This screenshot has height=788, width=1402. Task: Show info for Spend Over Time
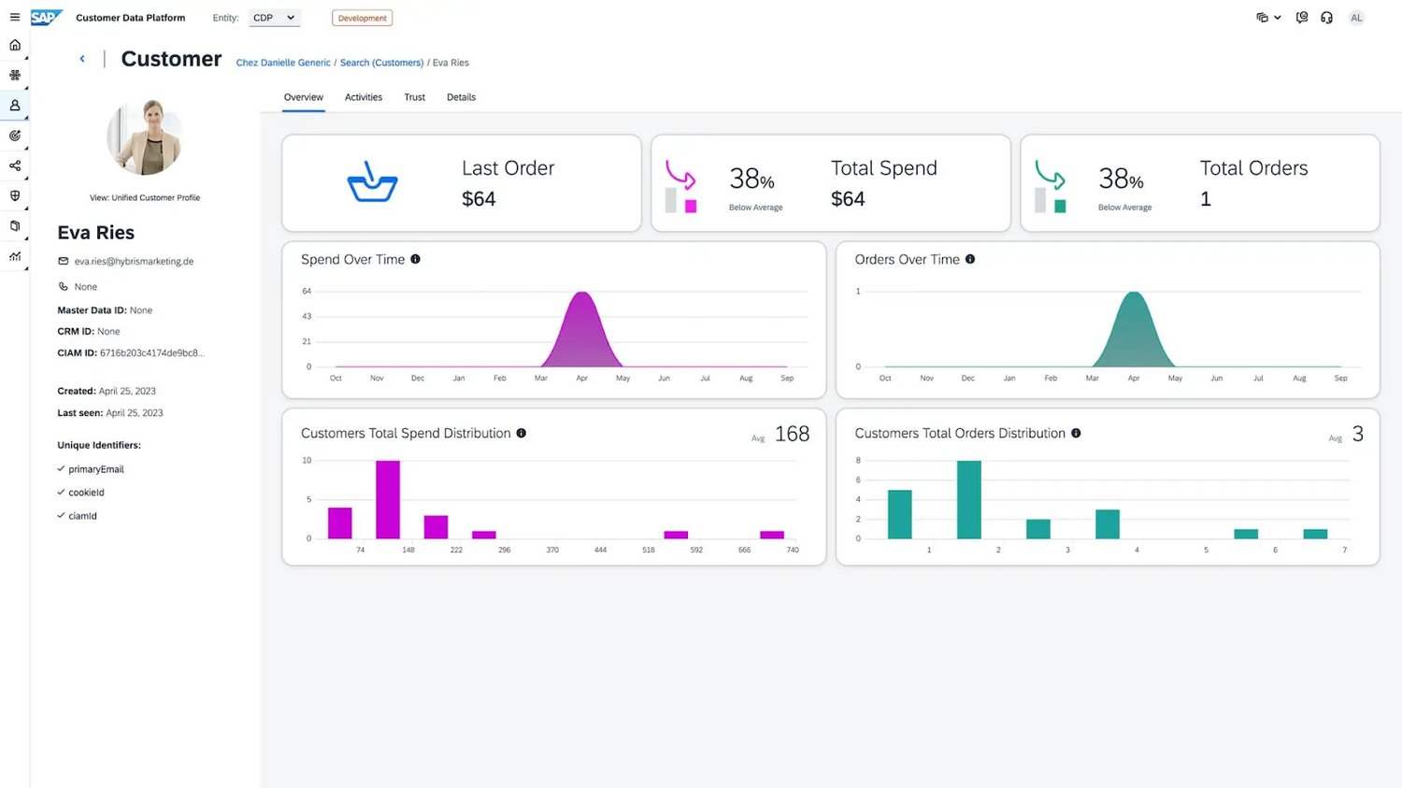tap(416, 259)
